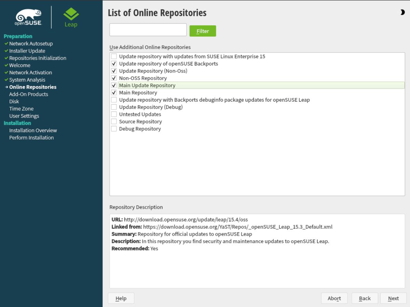Viewport: 410px width, 307px height.
Task: Enable updates from SUSE Linux Enterprise 15
Action: (x=114, y=56)
